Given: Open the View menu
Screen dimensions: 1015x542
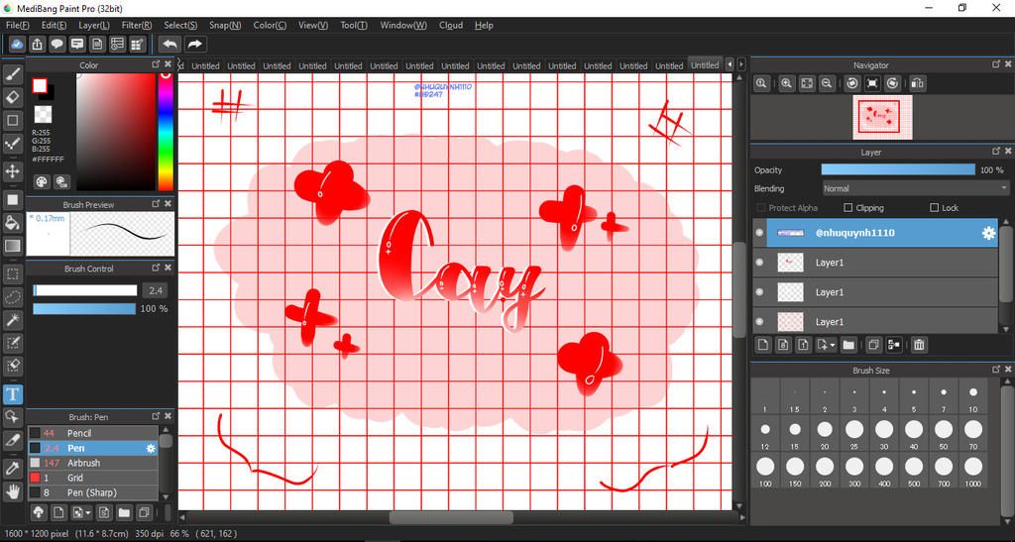Looking at the screenshot, I should click(x=312, y=25).
